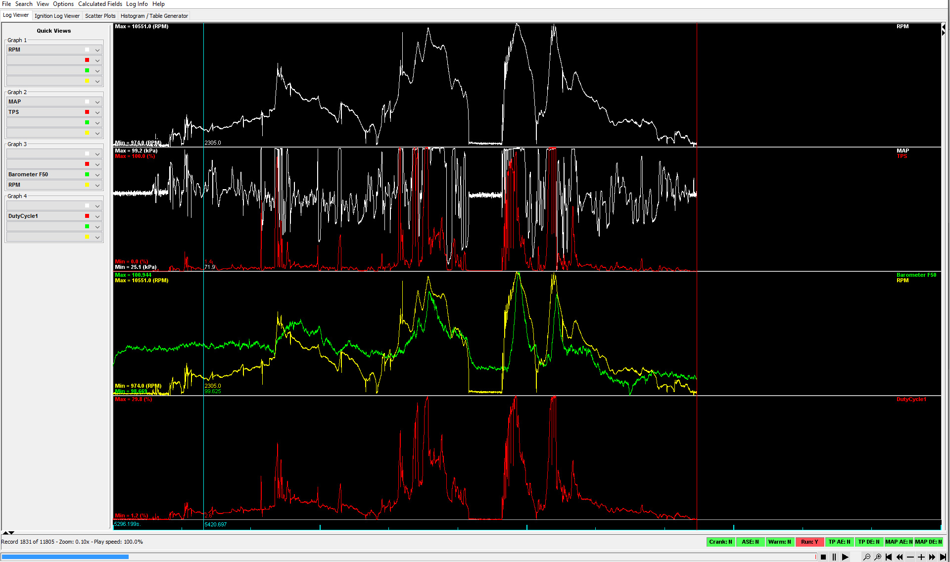Zoom in using the magnifier plus icon
This screenshot has width=950, height=562.
878,557
